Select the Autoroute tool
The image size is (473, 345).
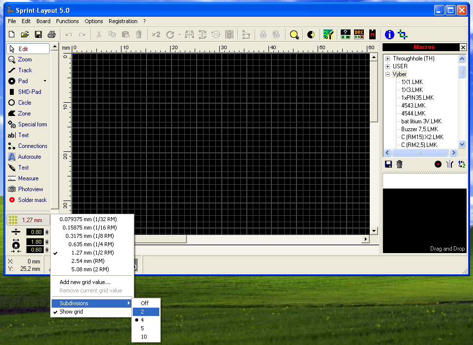point(28,157)
